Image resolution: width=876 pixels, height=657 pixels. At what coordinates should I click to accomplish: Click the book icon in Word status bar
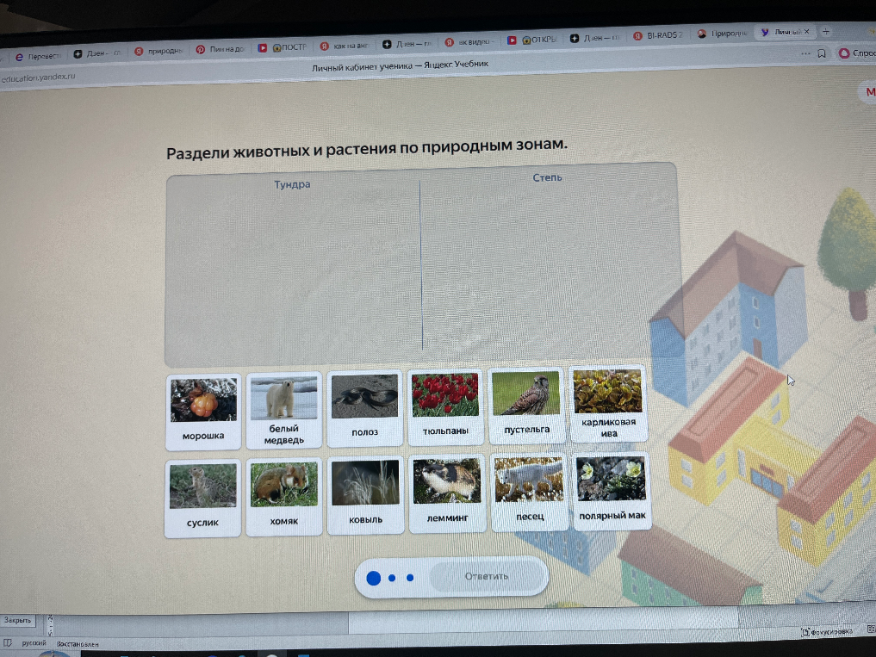(x=7, y=642)
